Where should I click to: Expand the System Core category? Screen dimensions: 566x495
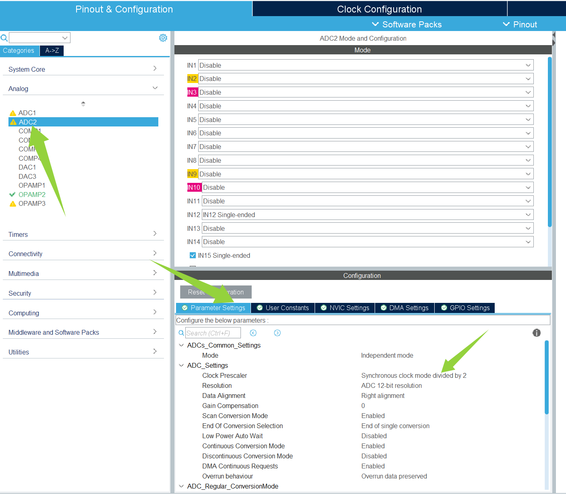(x=155, y=68)
